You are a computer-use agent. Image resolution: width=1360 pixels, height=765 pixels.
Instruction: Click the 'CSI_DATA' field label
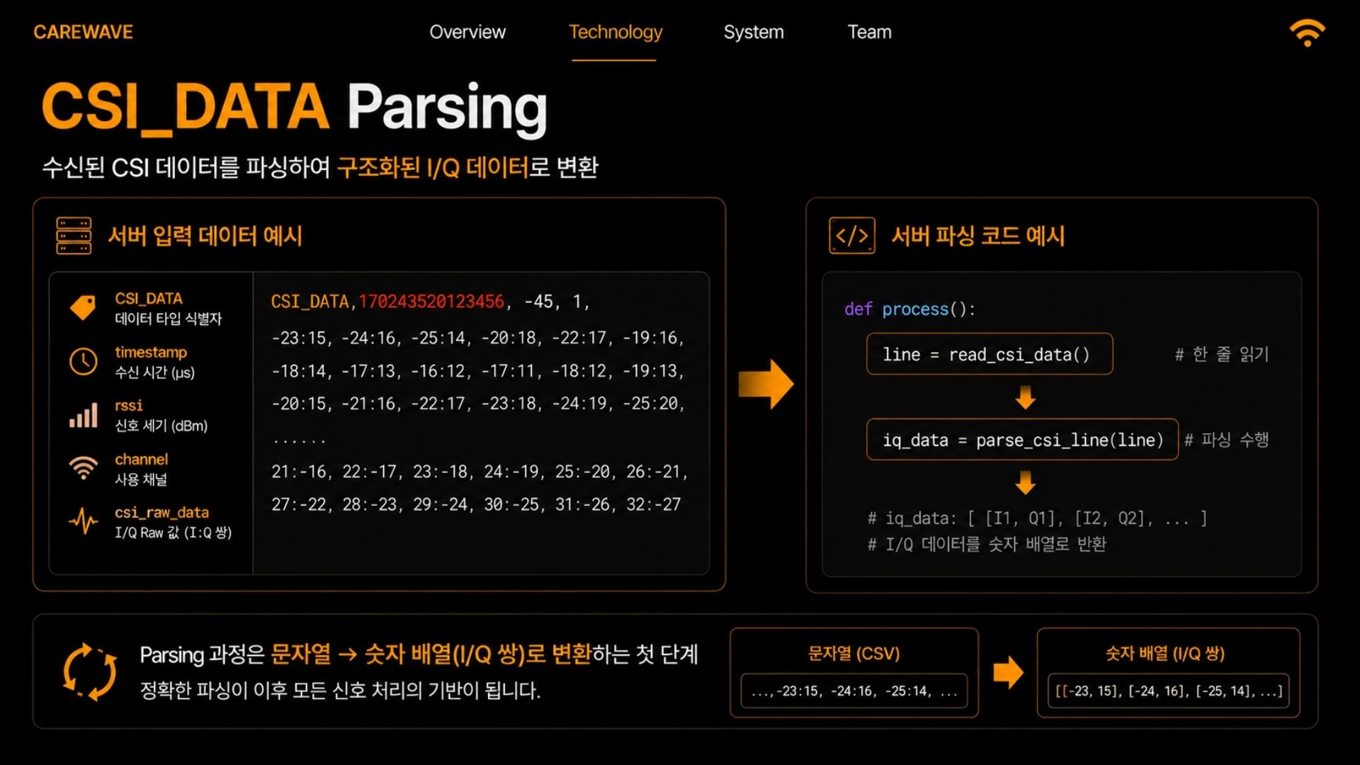click(149, 298)
